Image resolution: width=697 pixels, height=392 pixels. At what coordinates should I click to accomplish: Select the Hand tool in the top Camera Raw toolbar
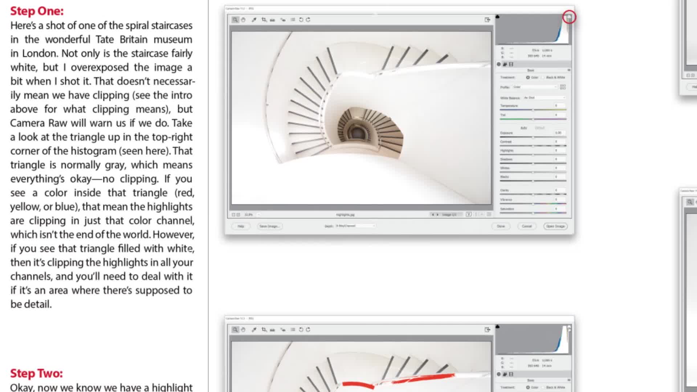coord(243,20)
